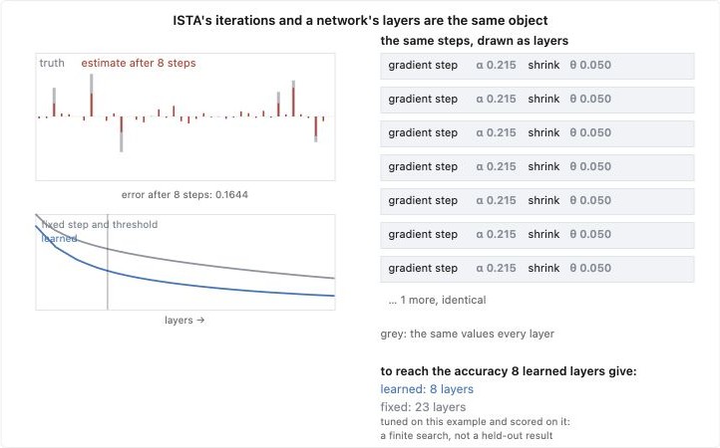Click the 'error after 8 steps: 0.1644' caption
This screenshot has height=448, width=720.
184,195
